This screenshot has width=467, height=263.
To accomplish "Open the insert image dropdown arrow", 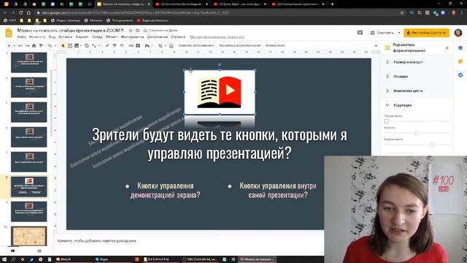I will 81,45.
